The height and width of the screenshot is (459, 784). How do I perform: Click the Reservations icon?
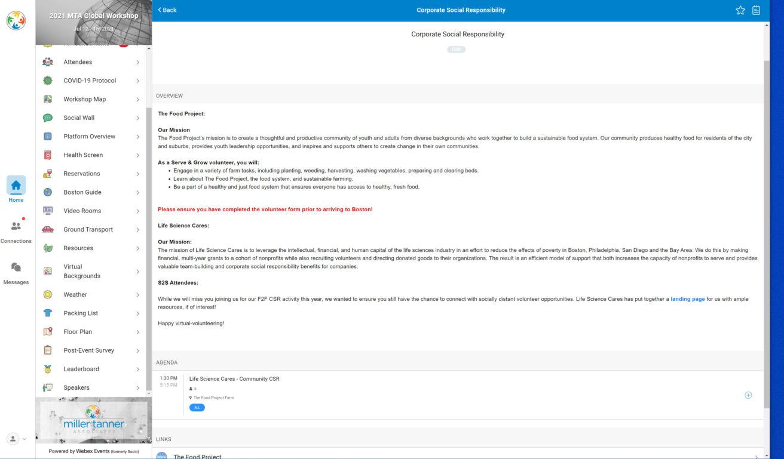pyautogui.click(x=48, y=174)
